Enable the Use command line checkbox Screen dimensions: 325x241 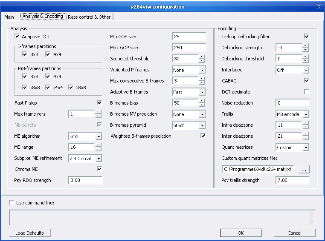coord(12,203)
